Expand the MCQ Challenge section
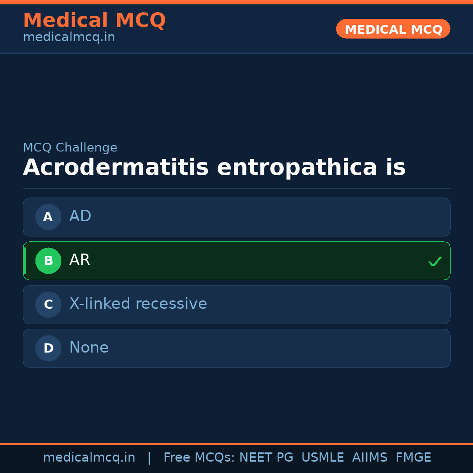The width and height of the screenshot is (473, 473). click(70, 148)
